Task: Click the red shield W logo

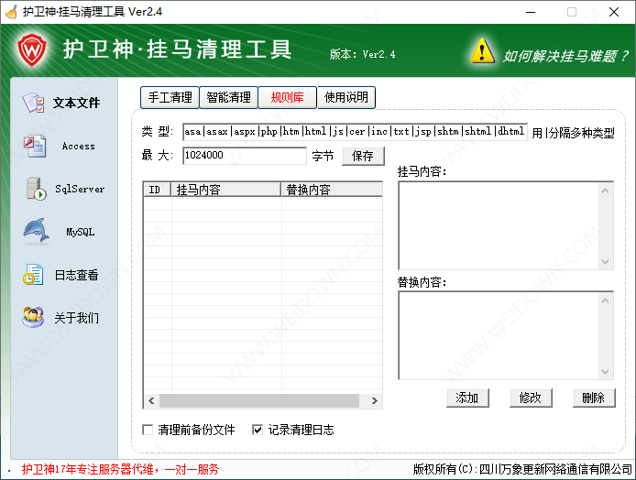Action: point(32,50)
